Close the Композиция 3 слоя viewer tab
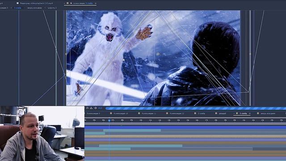This screenshot has width=286, height=161. tap(64, 3)
